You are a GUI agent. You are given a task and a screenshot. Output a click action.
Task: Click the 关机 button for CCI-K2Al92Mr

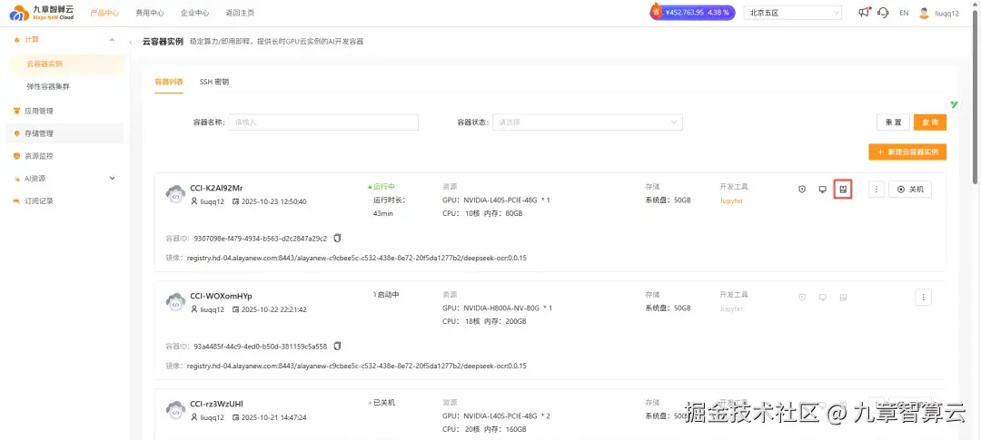[x=909, y=190]
